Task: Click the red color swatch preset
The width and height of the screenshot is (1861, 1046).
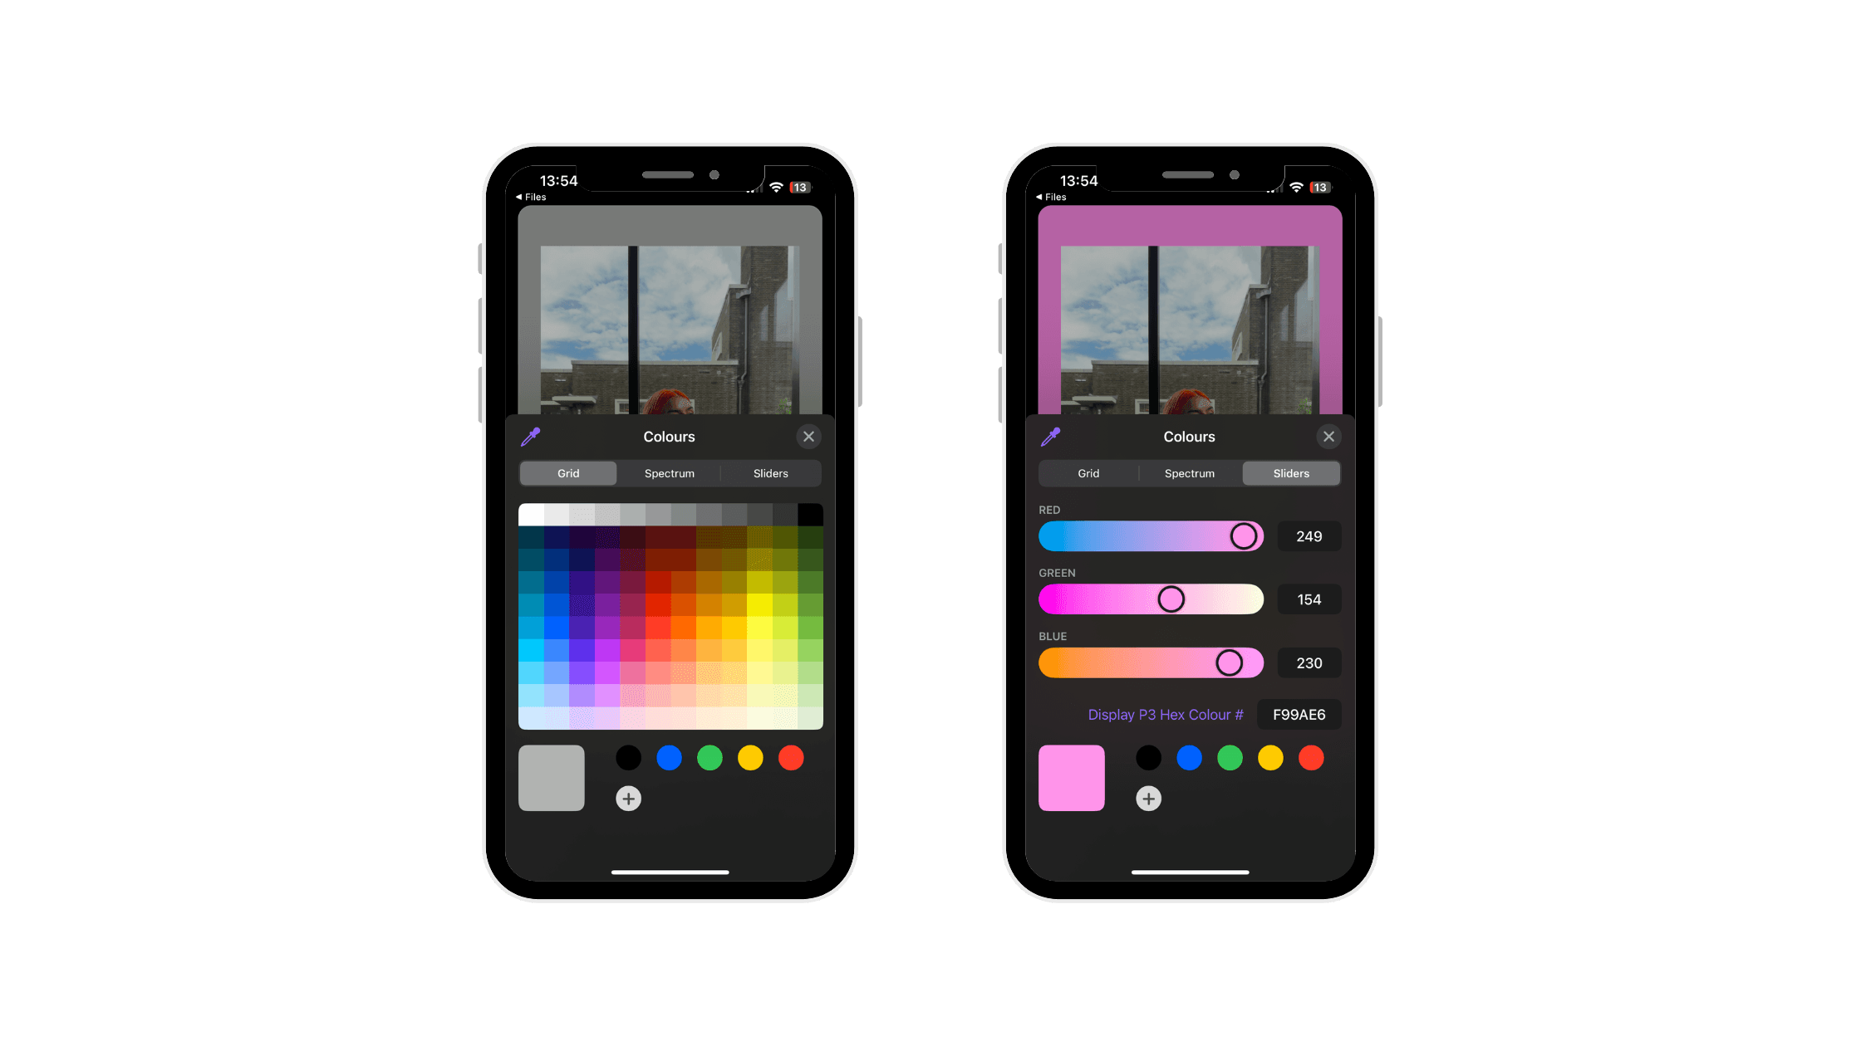Action: (x=793, y=757)
